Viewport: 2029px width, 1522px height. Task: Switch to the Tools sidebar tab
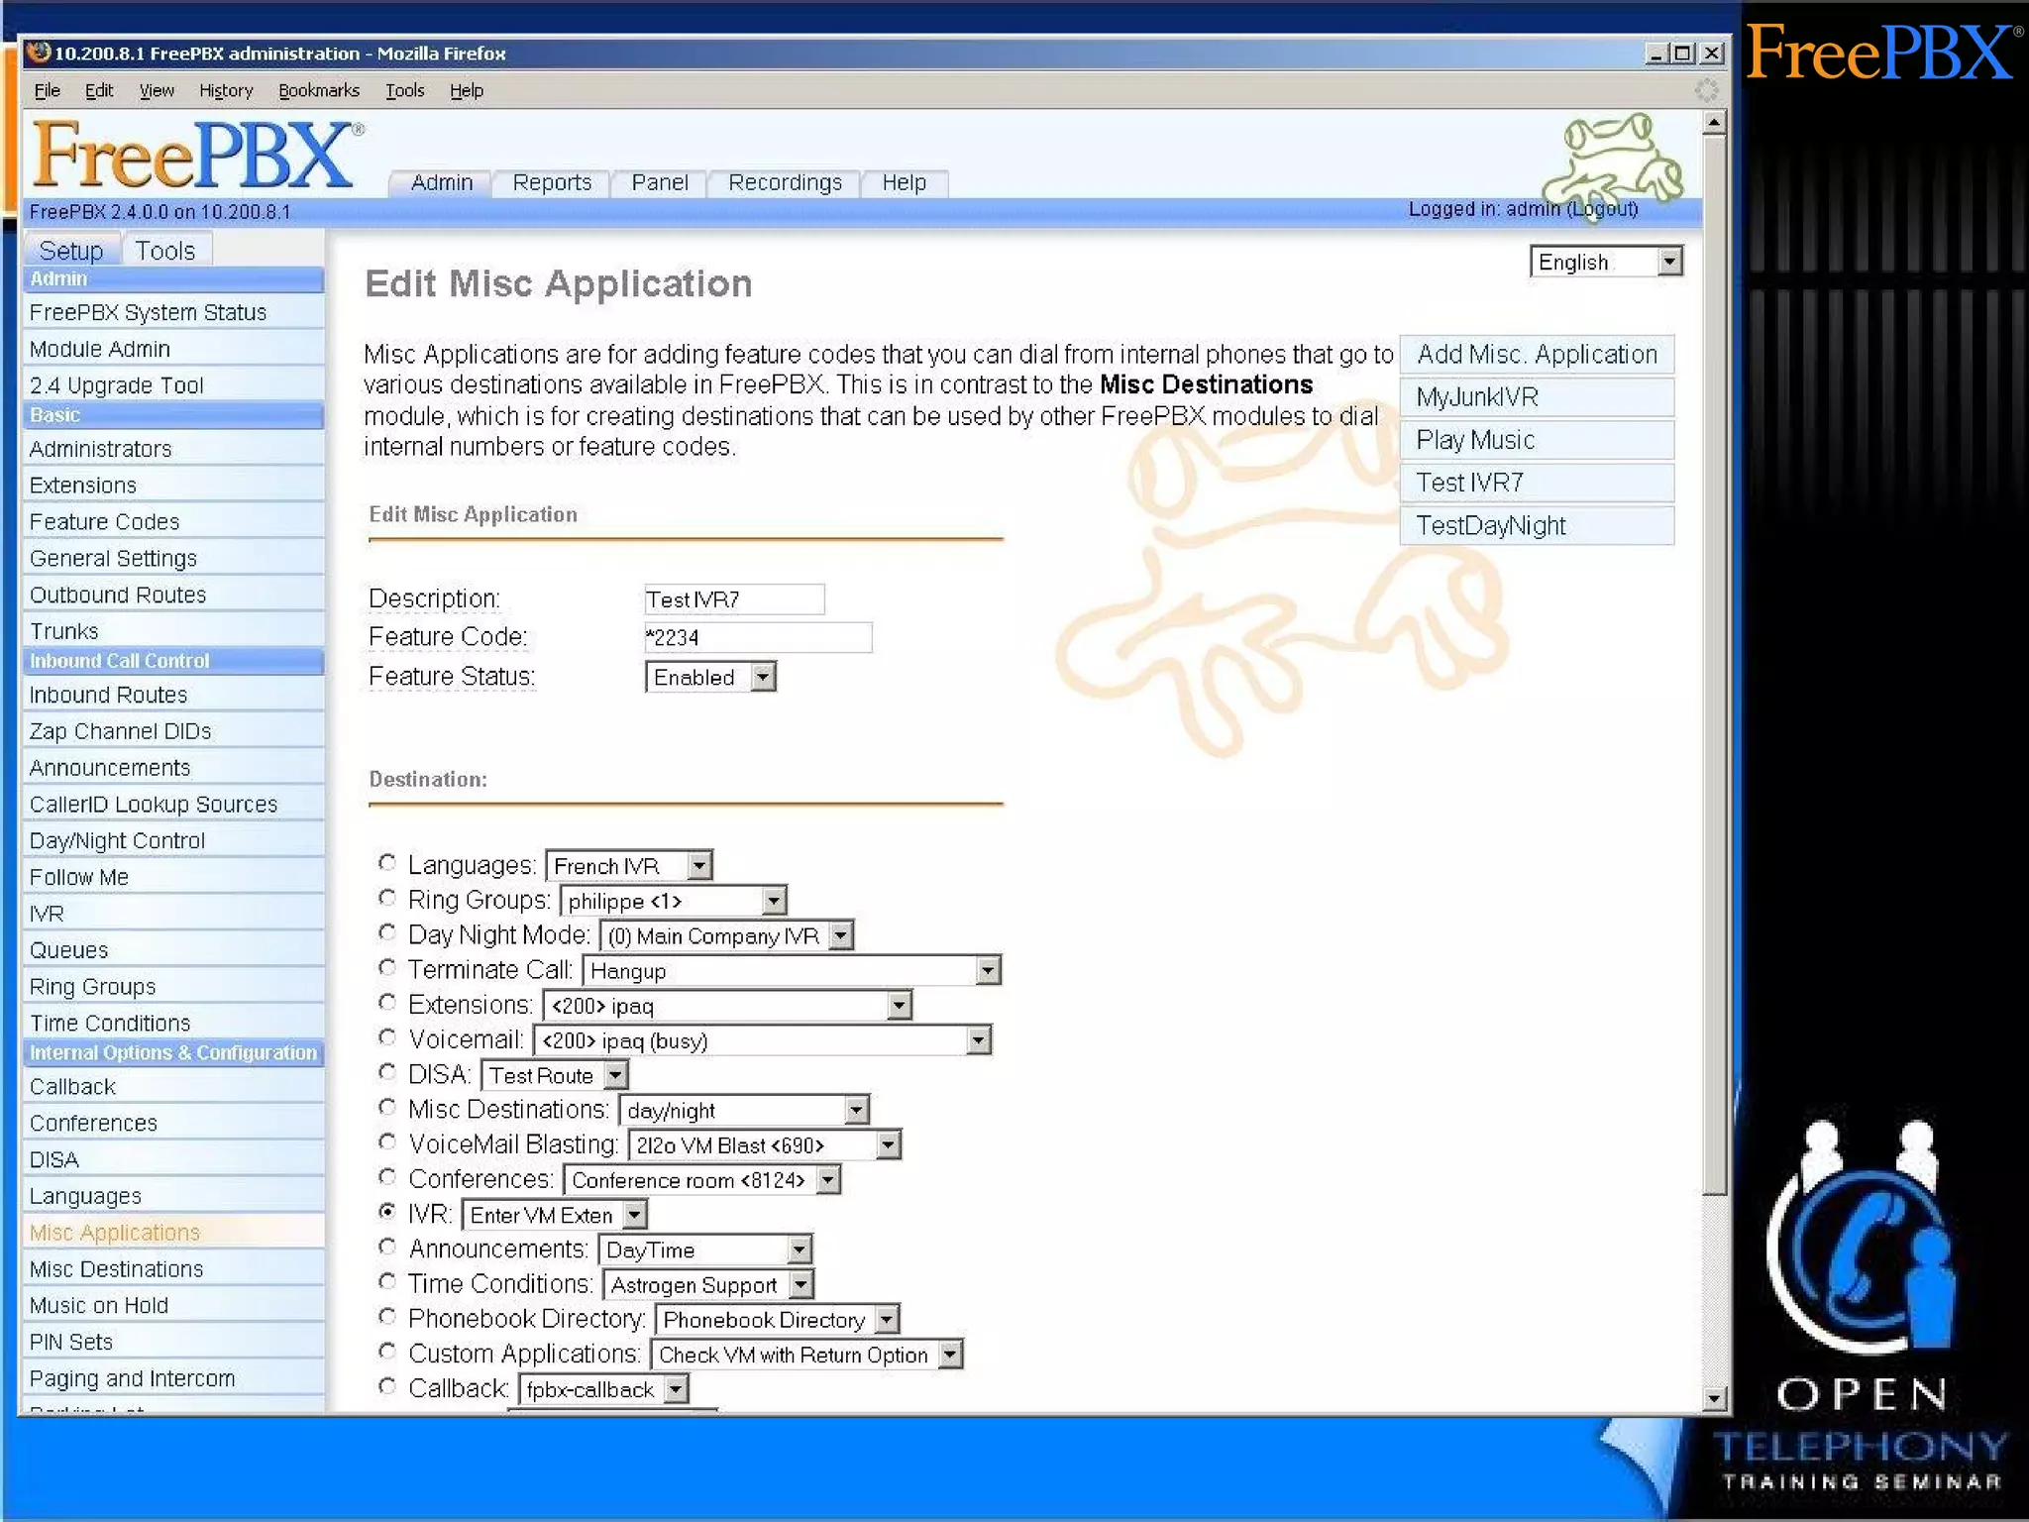click(164, 251)
